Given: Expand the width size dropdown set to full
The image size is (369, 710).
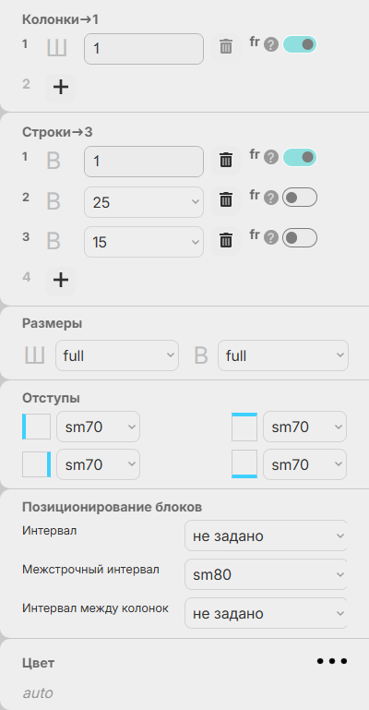Looking at the screenshot, I should coord(117,355).
